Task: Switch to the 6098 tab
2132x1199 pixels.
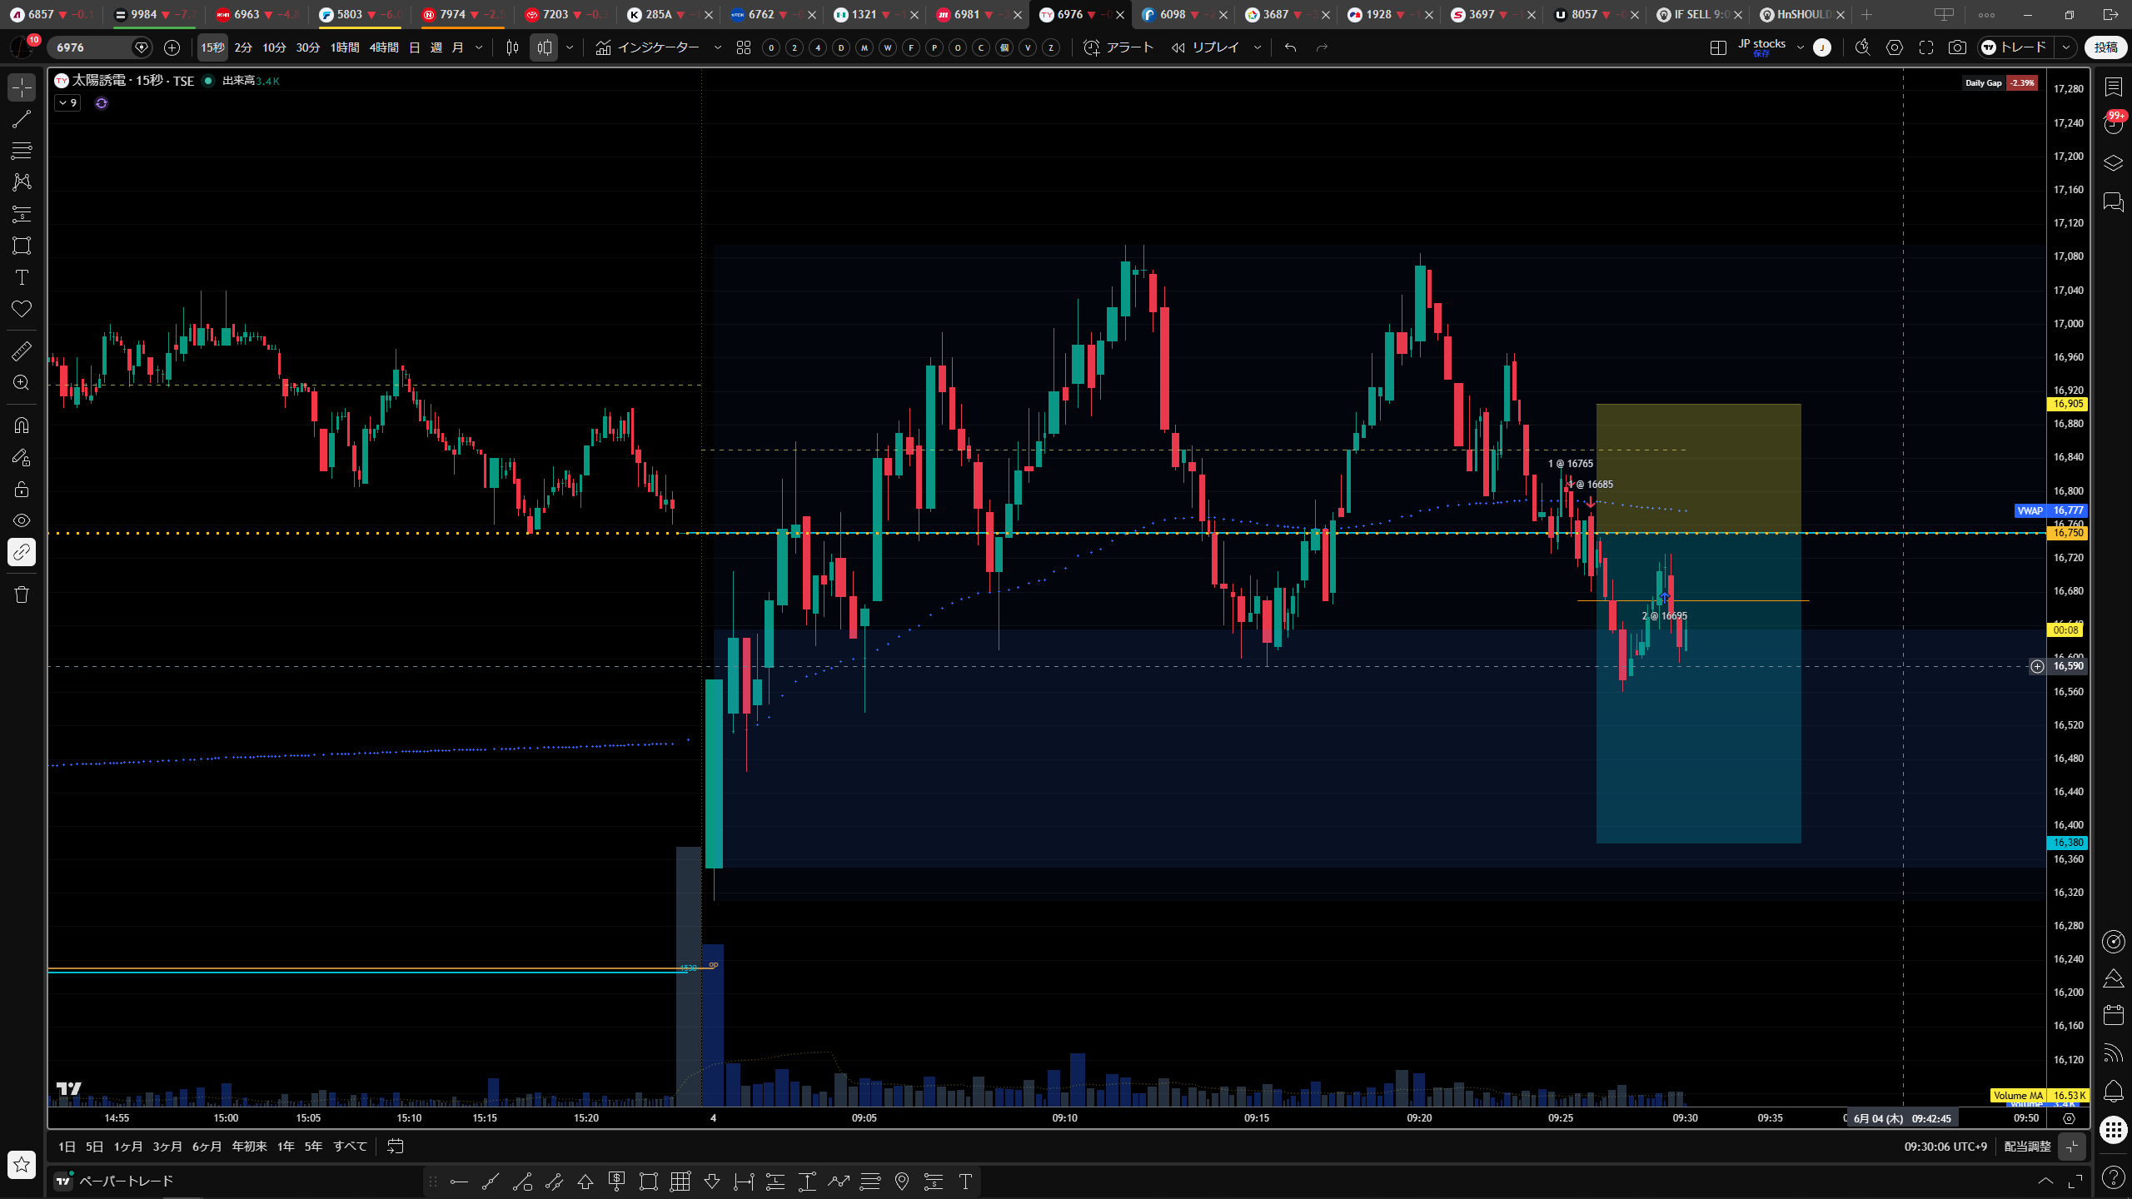Action: coord(1183,14)
